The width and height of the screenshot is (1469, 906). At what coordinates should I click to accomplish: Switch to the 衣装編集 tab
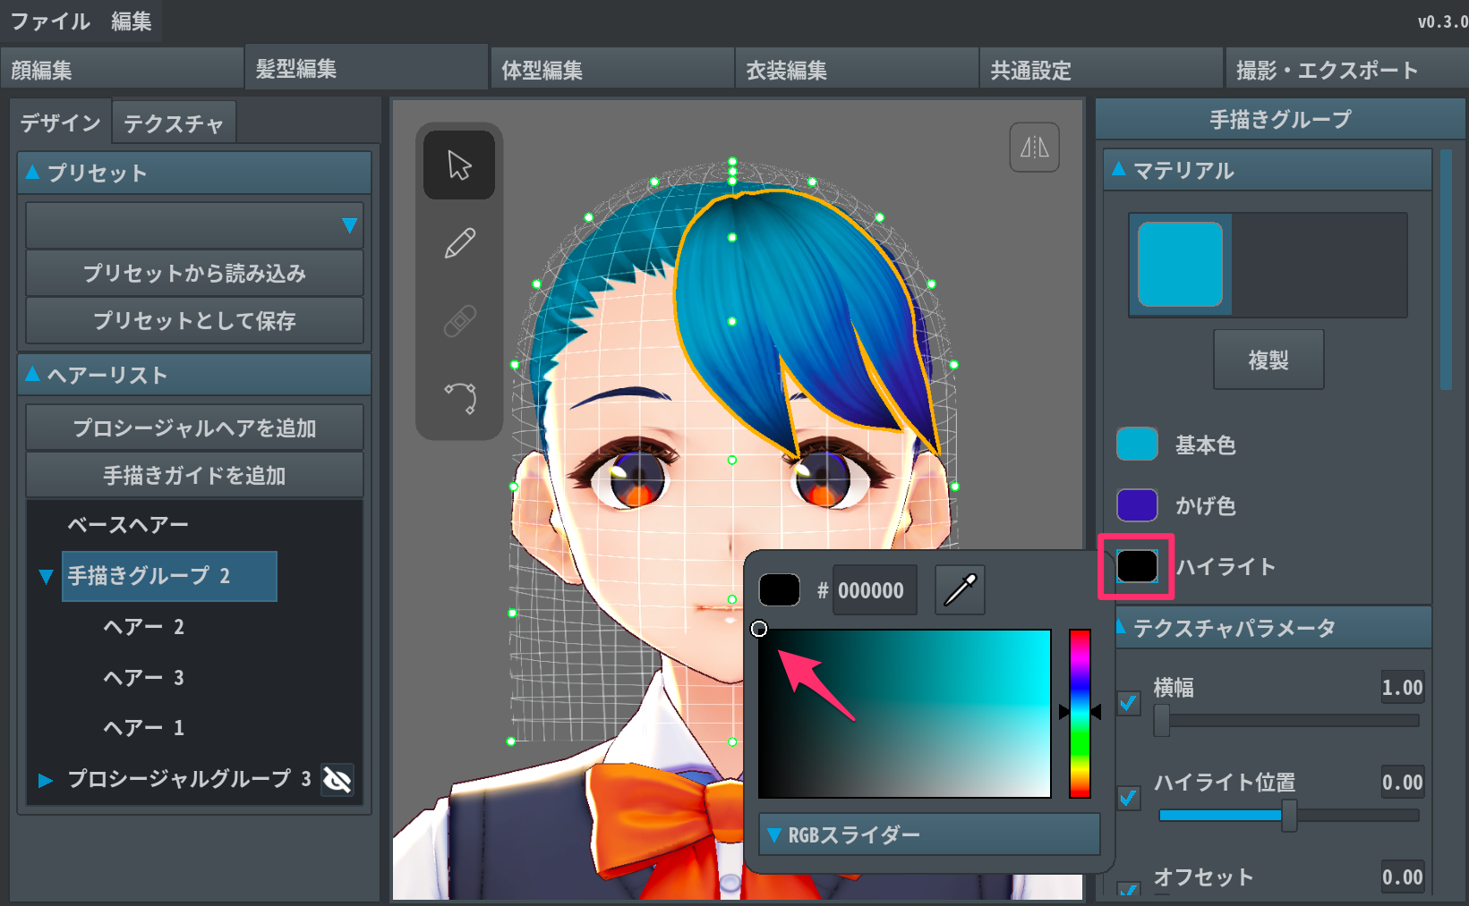pyautogui.click(x=857, y=70)
